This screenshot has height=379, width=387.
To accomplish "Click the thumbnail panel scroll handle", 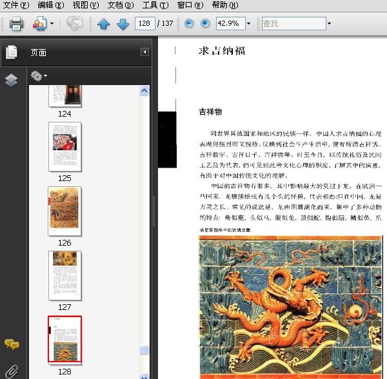I will pyautogui.click(x=144, y=350).
